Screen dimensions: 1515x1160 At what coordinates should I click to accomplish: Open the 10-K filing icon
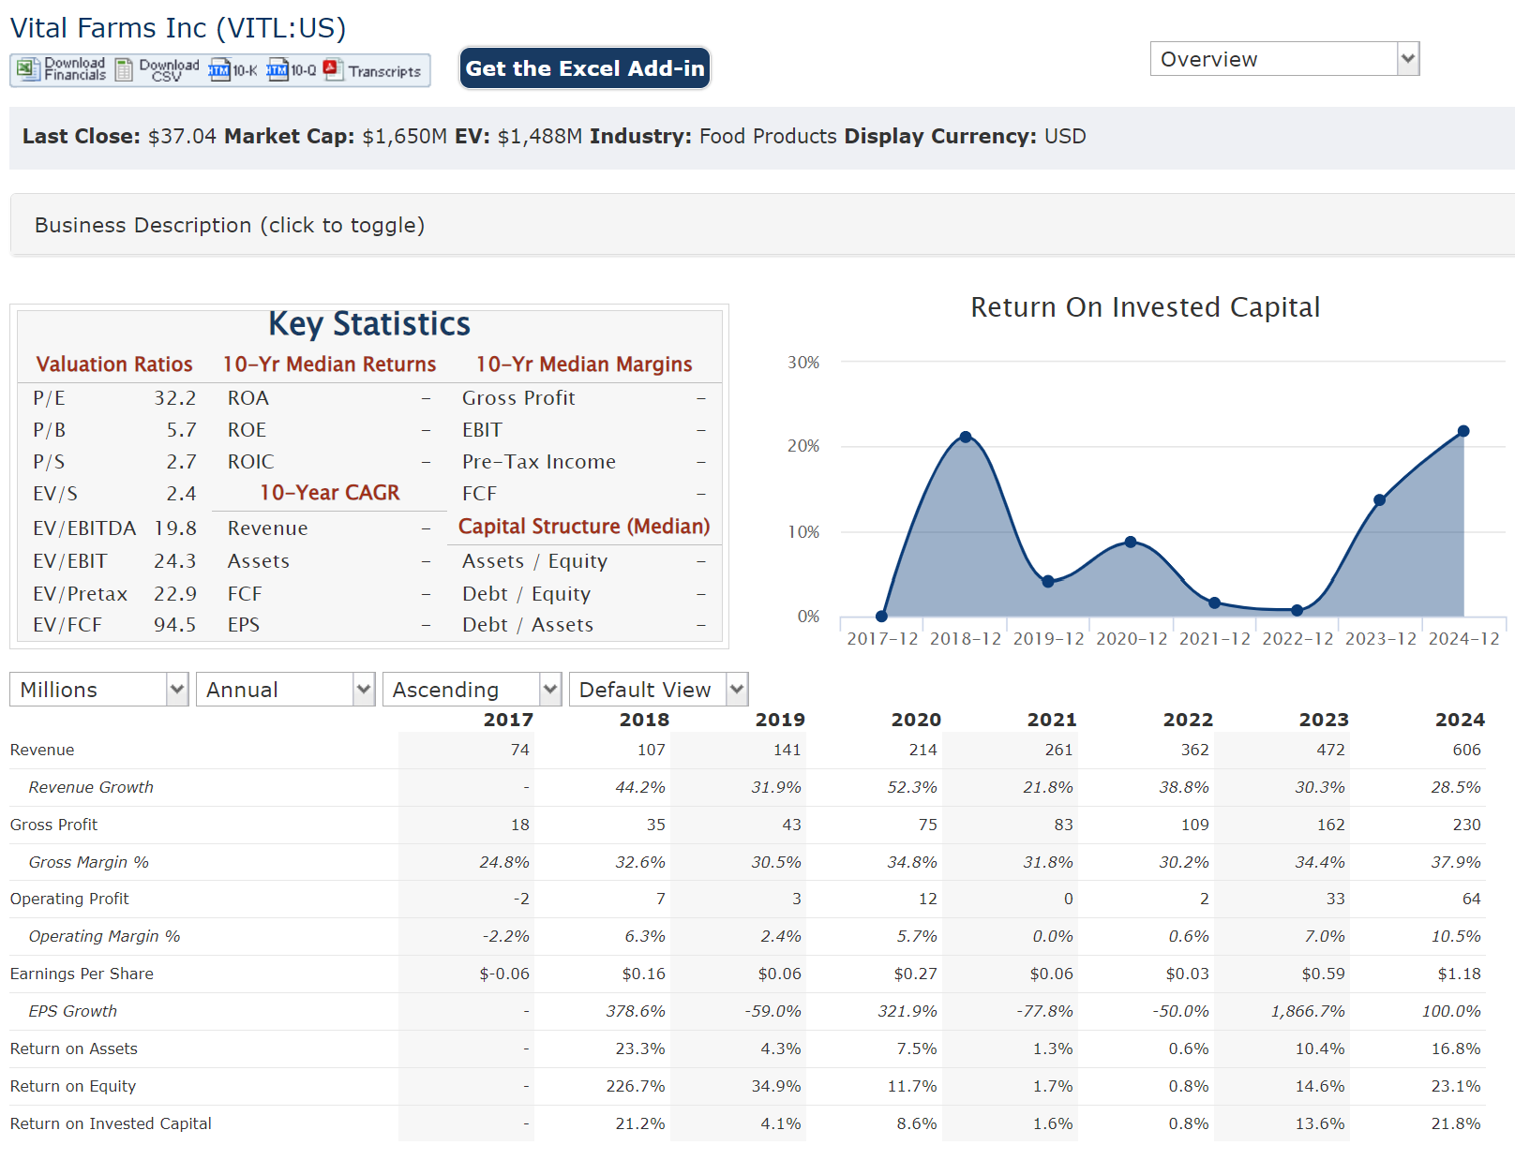(218, 70)
